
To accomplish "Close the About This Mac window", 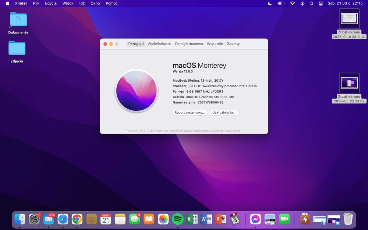I will (x=105, y=44).
